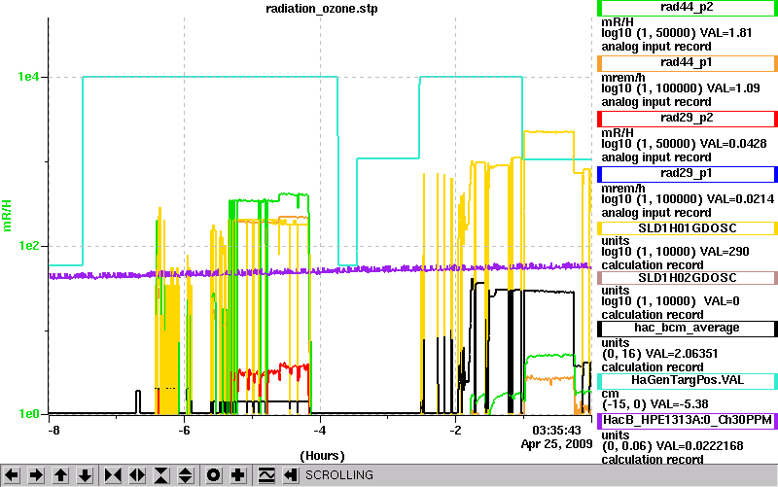Click the -4 x-axis tick label
The width and height of the screenshot is (778, 487).
click(x=320, y=430)
